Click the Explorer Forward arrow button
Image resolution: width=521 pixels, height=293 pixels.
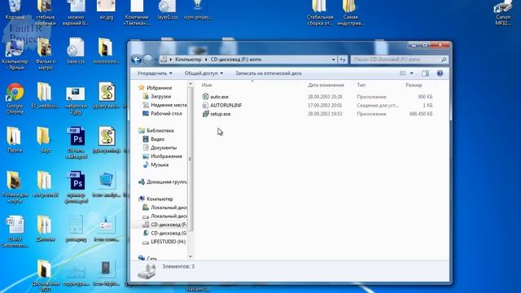coord(148,59)
